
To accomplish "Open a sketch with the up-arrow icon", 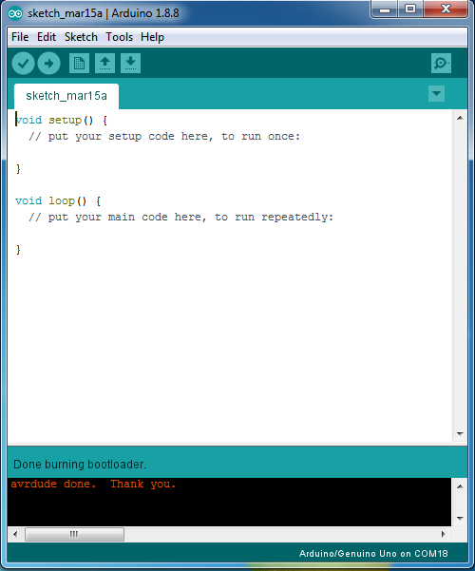I will click(x=104, y=64).
